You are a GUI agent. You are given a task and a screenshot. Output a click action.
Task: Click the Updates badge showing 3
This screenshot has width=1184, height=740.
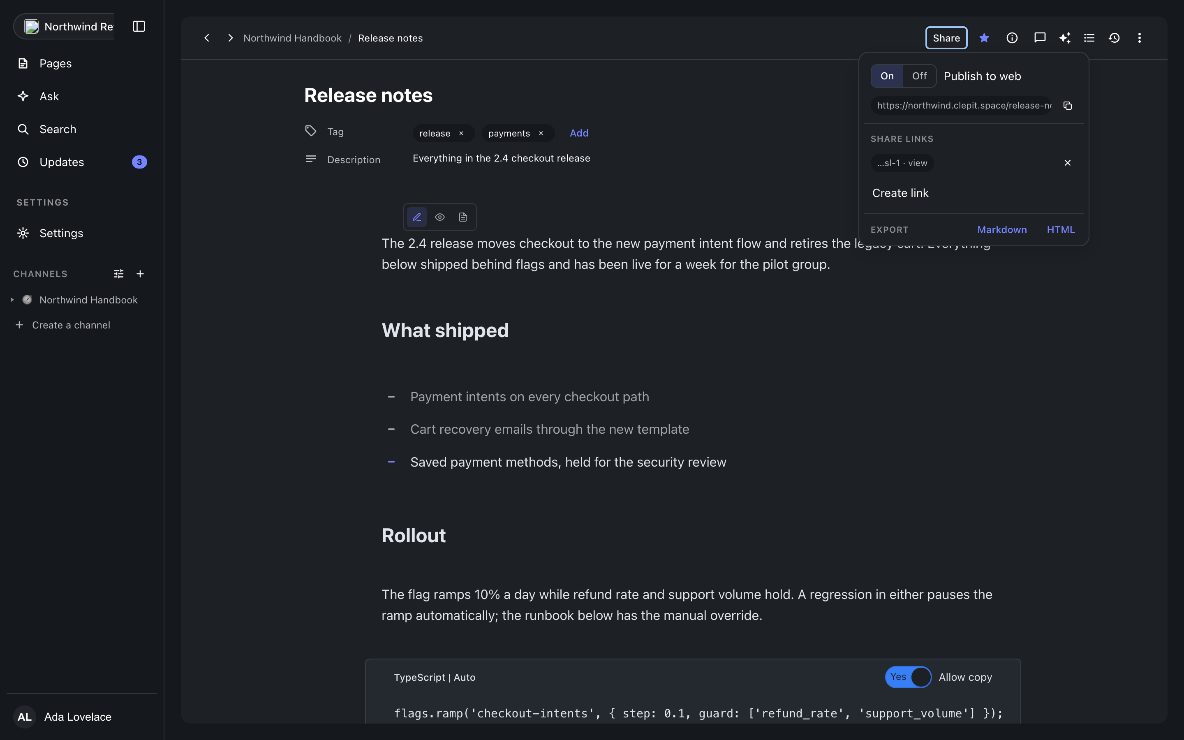[139, 162]
